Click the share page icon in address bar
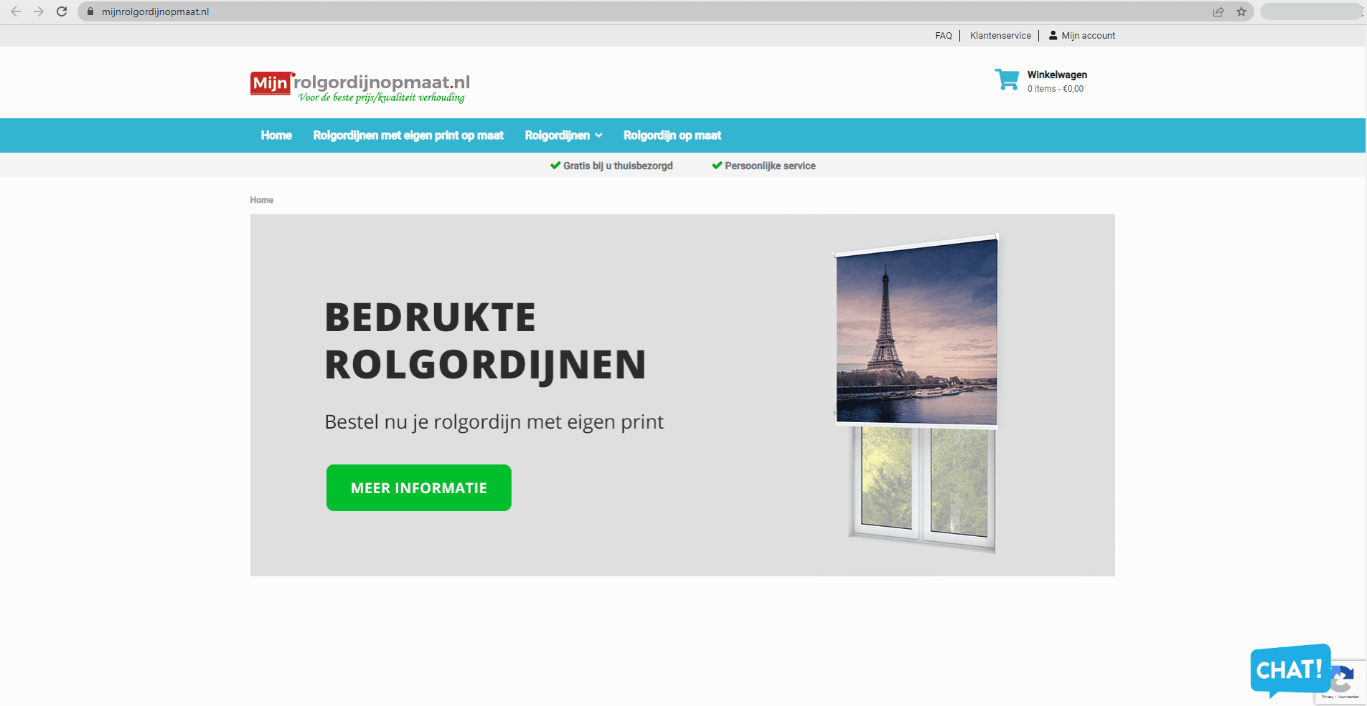 [x=1218, y=11]
